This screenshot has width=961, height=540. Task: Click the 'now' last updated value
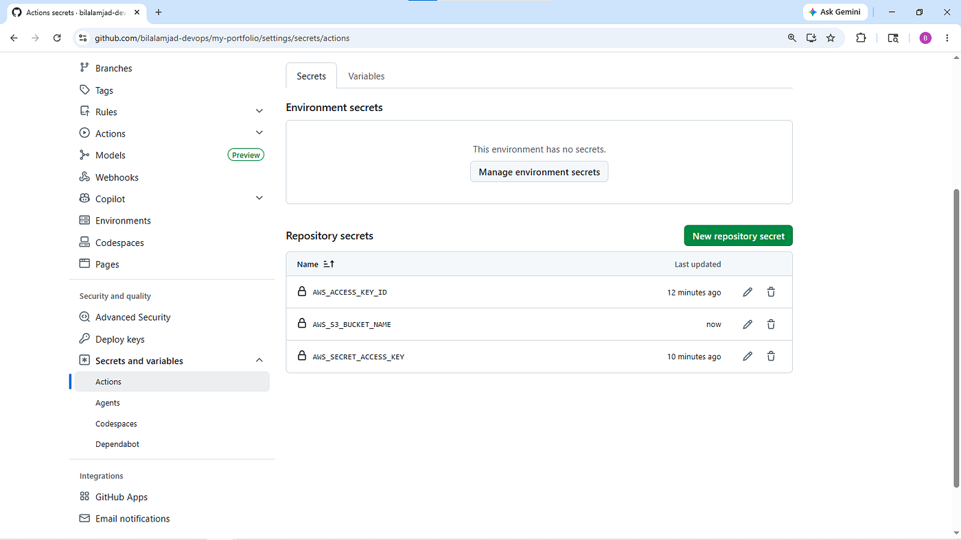coord(714,325)
